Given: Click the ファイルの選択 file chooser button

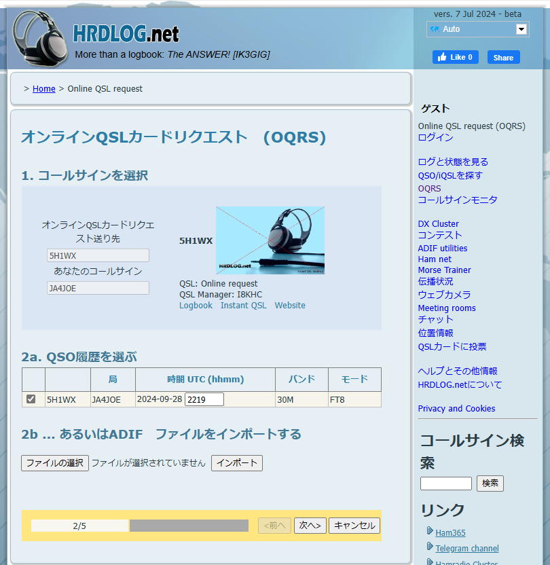Looking at the screenshot, I should [x=55, y=463].
